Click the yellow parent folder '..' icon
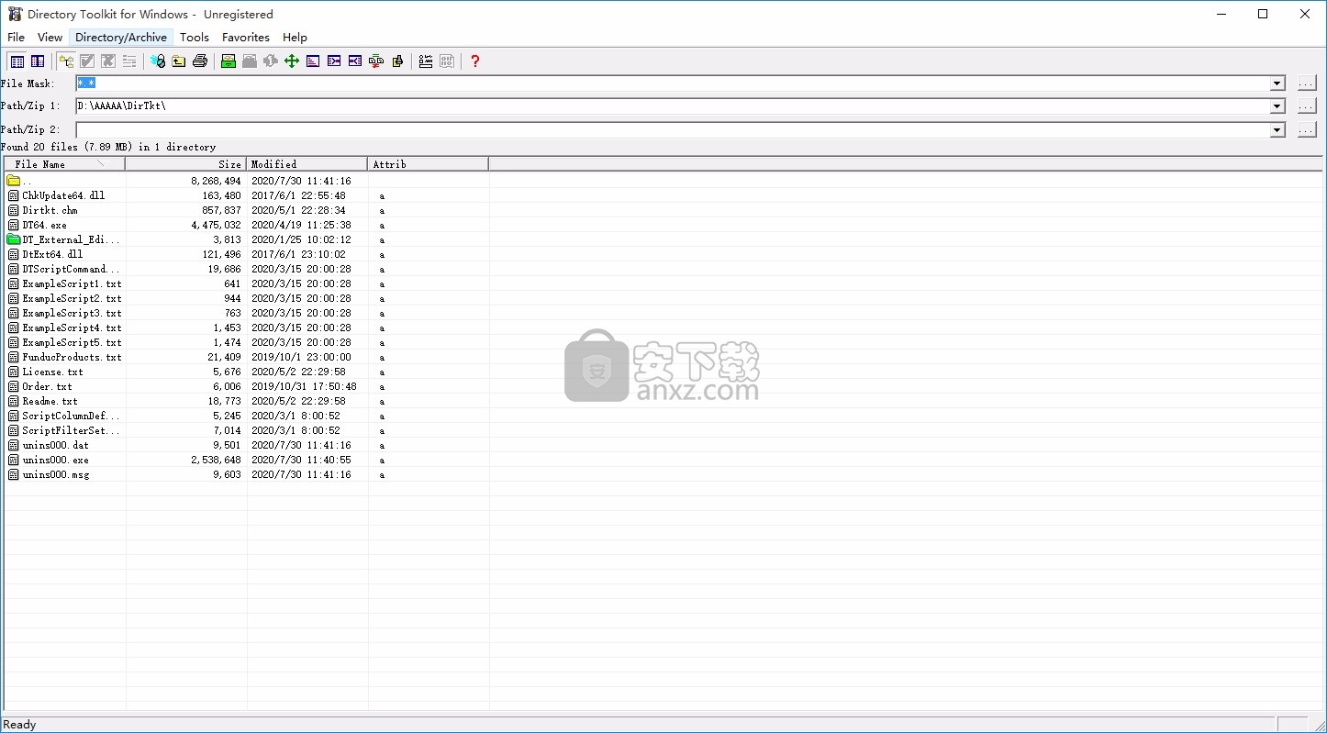Image resolution: width=1327 pixels, height=733 pixels. 14,181
